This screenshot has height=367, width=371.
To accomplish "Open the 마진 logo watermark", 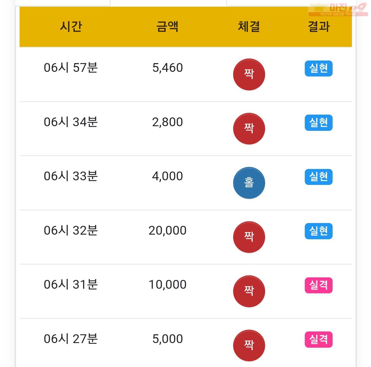I will [x=338, y=10].
